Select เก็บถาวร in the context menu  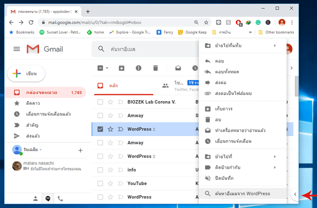point(243,109)
